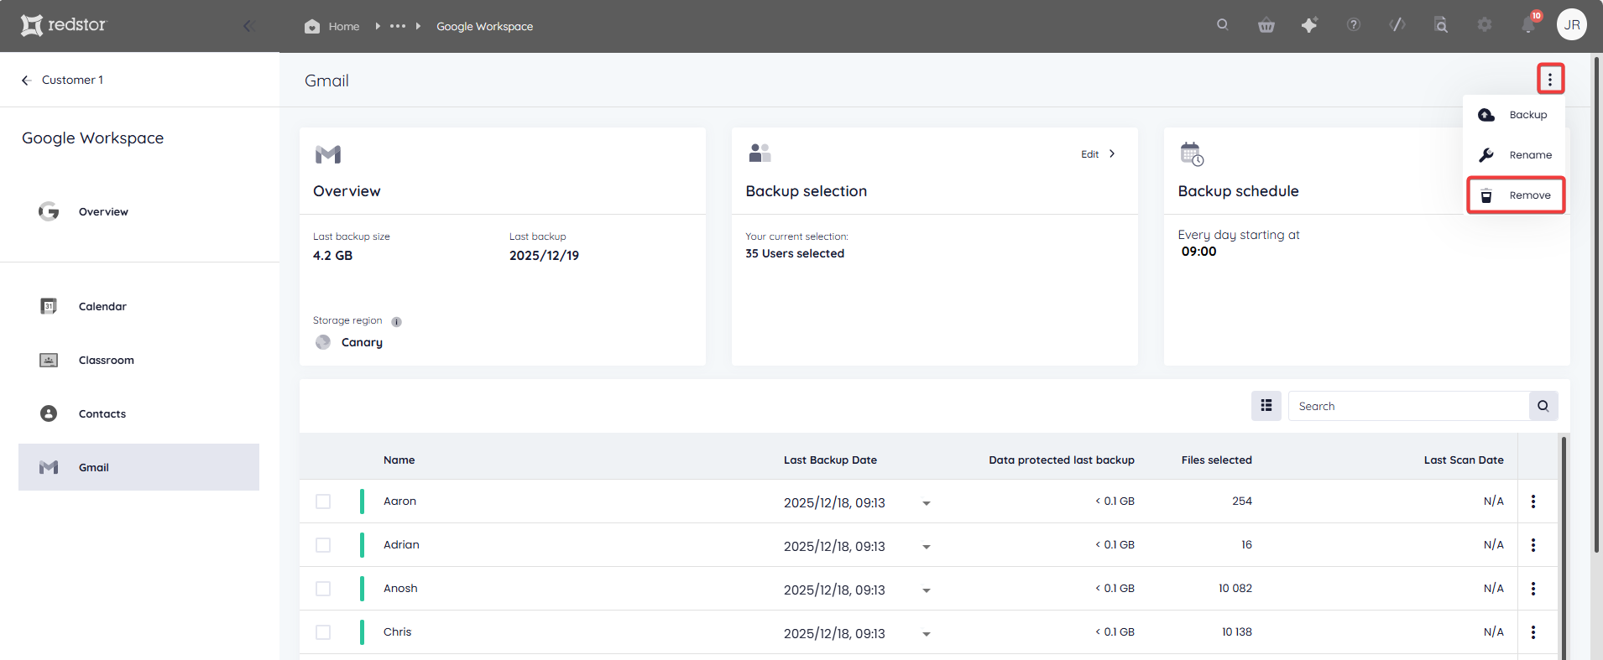This screenshot has width=1603, height=660.
Task: Click the table vertical scrollbar
Action: 1564,547
